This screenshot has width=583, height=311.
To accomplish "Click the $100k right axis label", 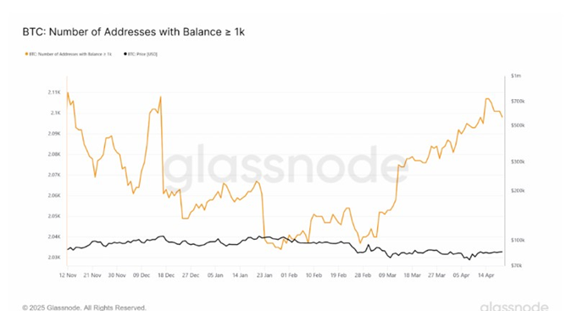I will [518, 241].
